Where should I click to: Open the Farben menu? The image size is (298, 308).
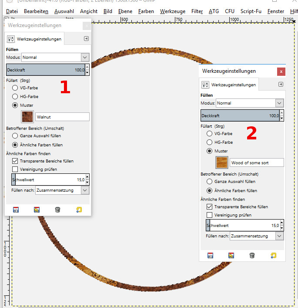point(146,11)
